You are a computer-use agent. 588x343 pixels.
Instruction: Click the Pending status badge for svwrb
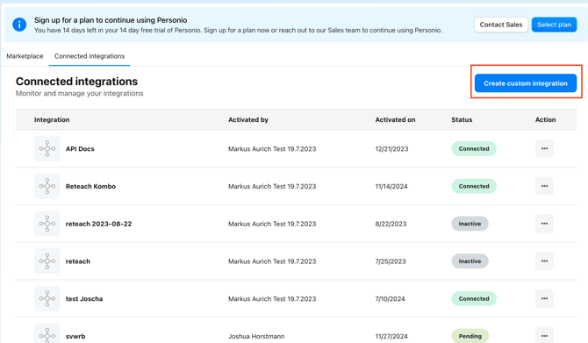tap(470, 336)
